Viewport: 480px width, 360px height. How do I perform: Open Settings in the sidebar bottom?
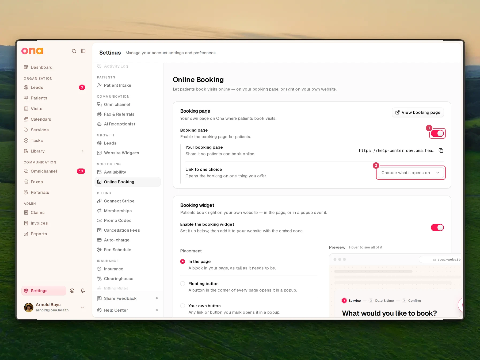[44, 291]
